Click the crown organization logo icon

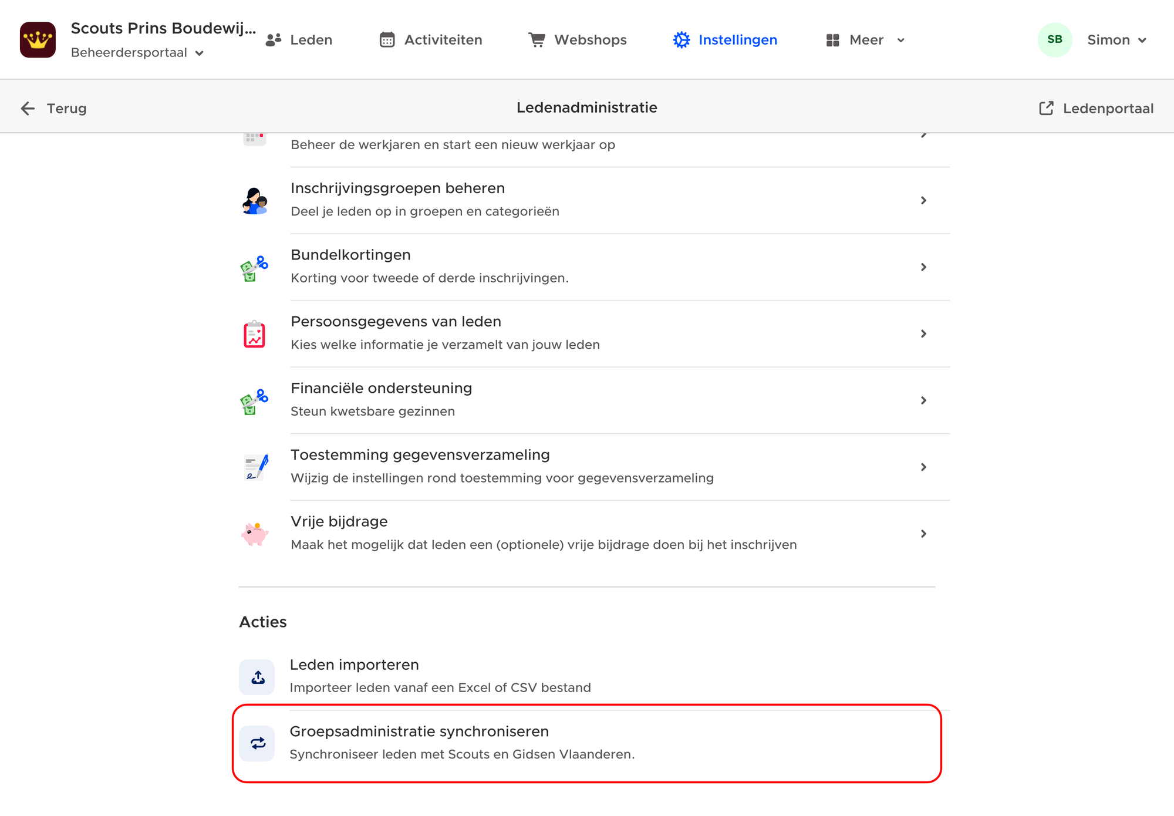click(x=38, y=40)
